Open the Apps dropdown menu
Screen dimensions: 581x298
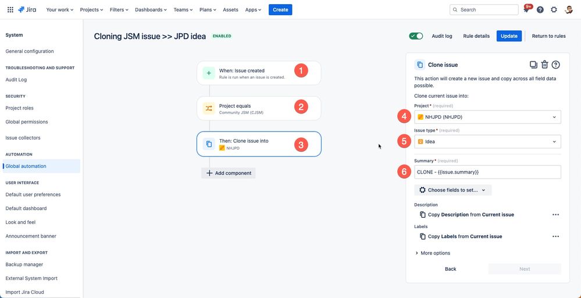point(253,10)
